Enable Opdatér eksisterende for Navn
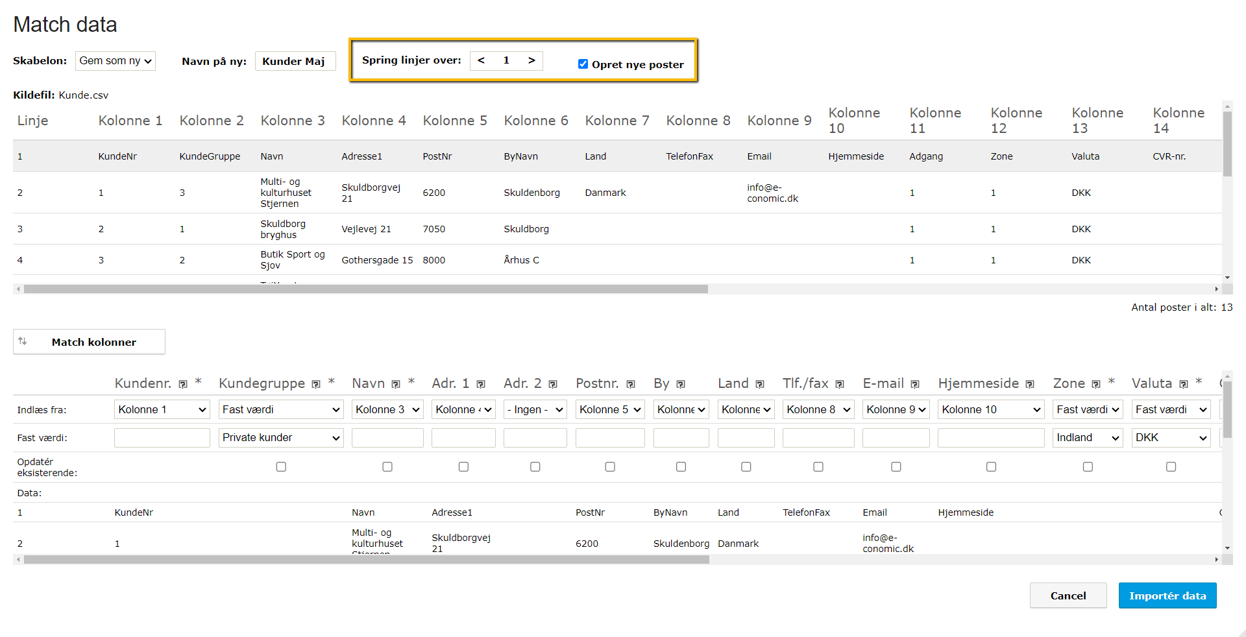1246x637 pixels. point(387,467)
